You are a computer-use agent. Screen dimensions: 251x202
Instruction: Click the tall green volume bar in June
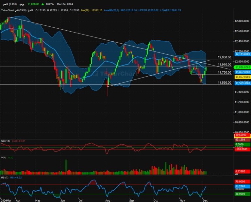66,165
